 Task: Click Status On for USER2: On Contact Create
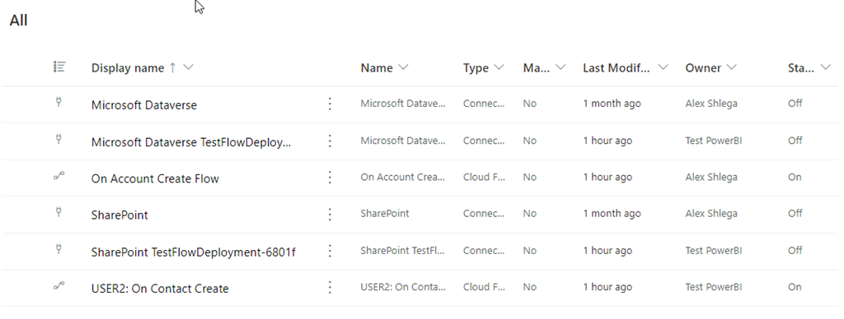point(795,287)
